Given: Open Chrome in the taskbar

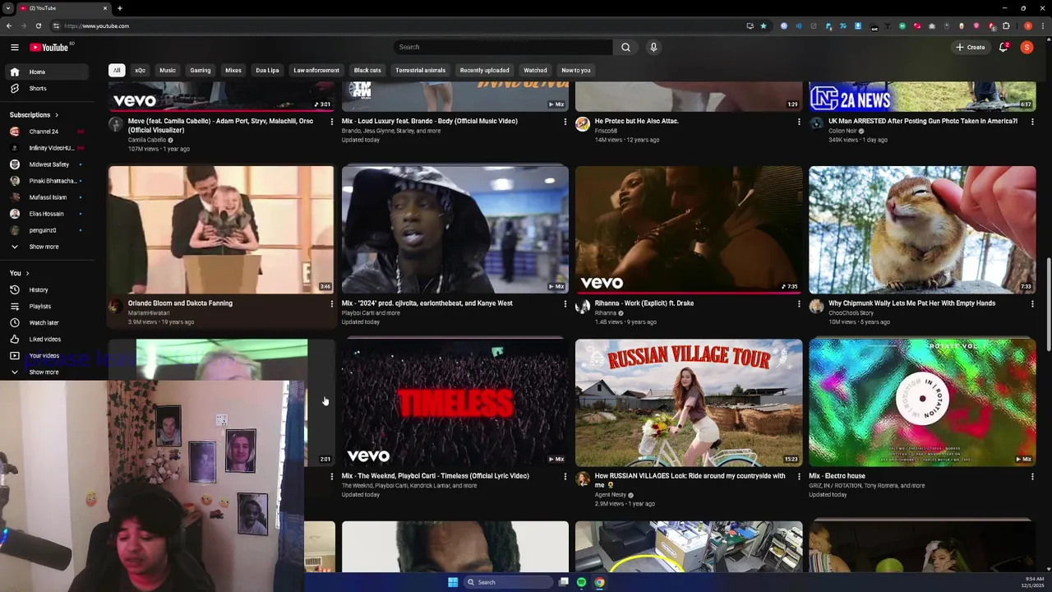Looking at the screenshot, I should coord(599,582).
